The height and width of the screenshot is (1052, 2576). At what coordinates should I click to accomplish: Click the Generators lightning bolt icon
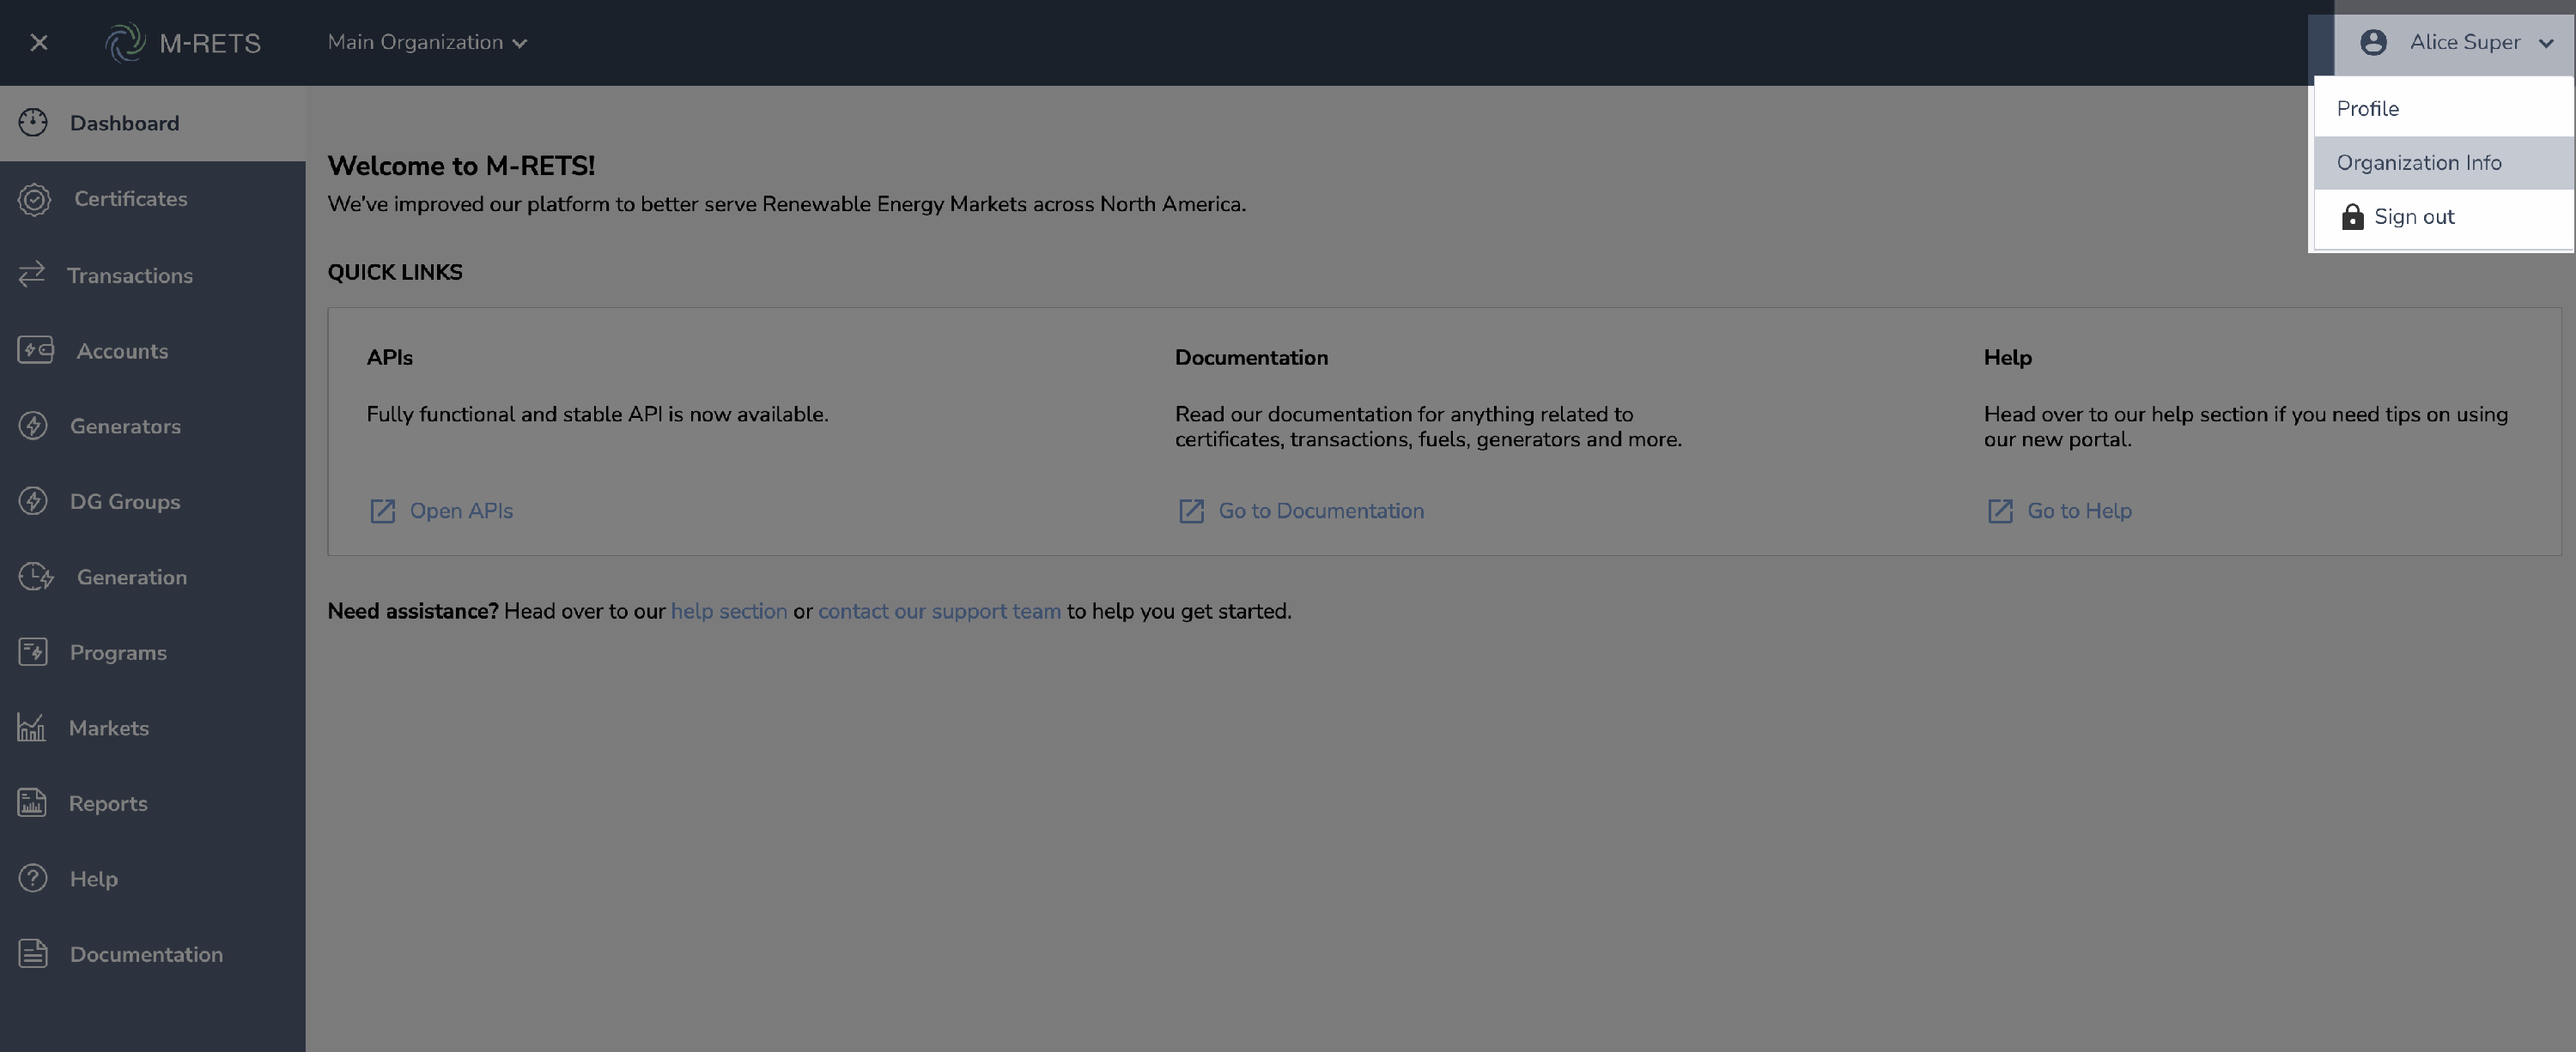[33, 426]
